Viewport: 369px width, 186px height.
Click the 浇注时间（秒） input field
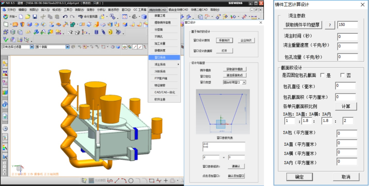click(x=348, y=37)
